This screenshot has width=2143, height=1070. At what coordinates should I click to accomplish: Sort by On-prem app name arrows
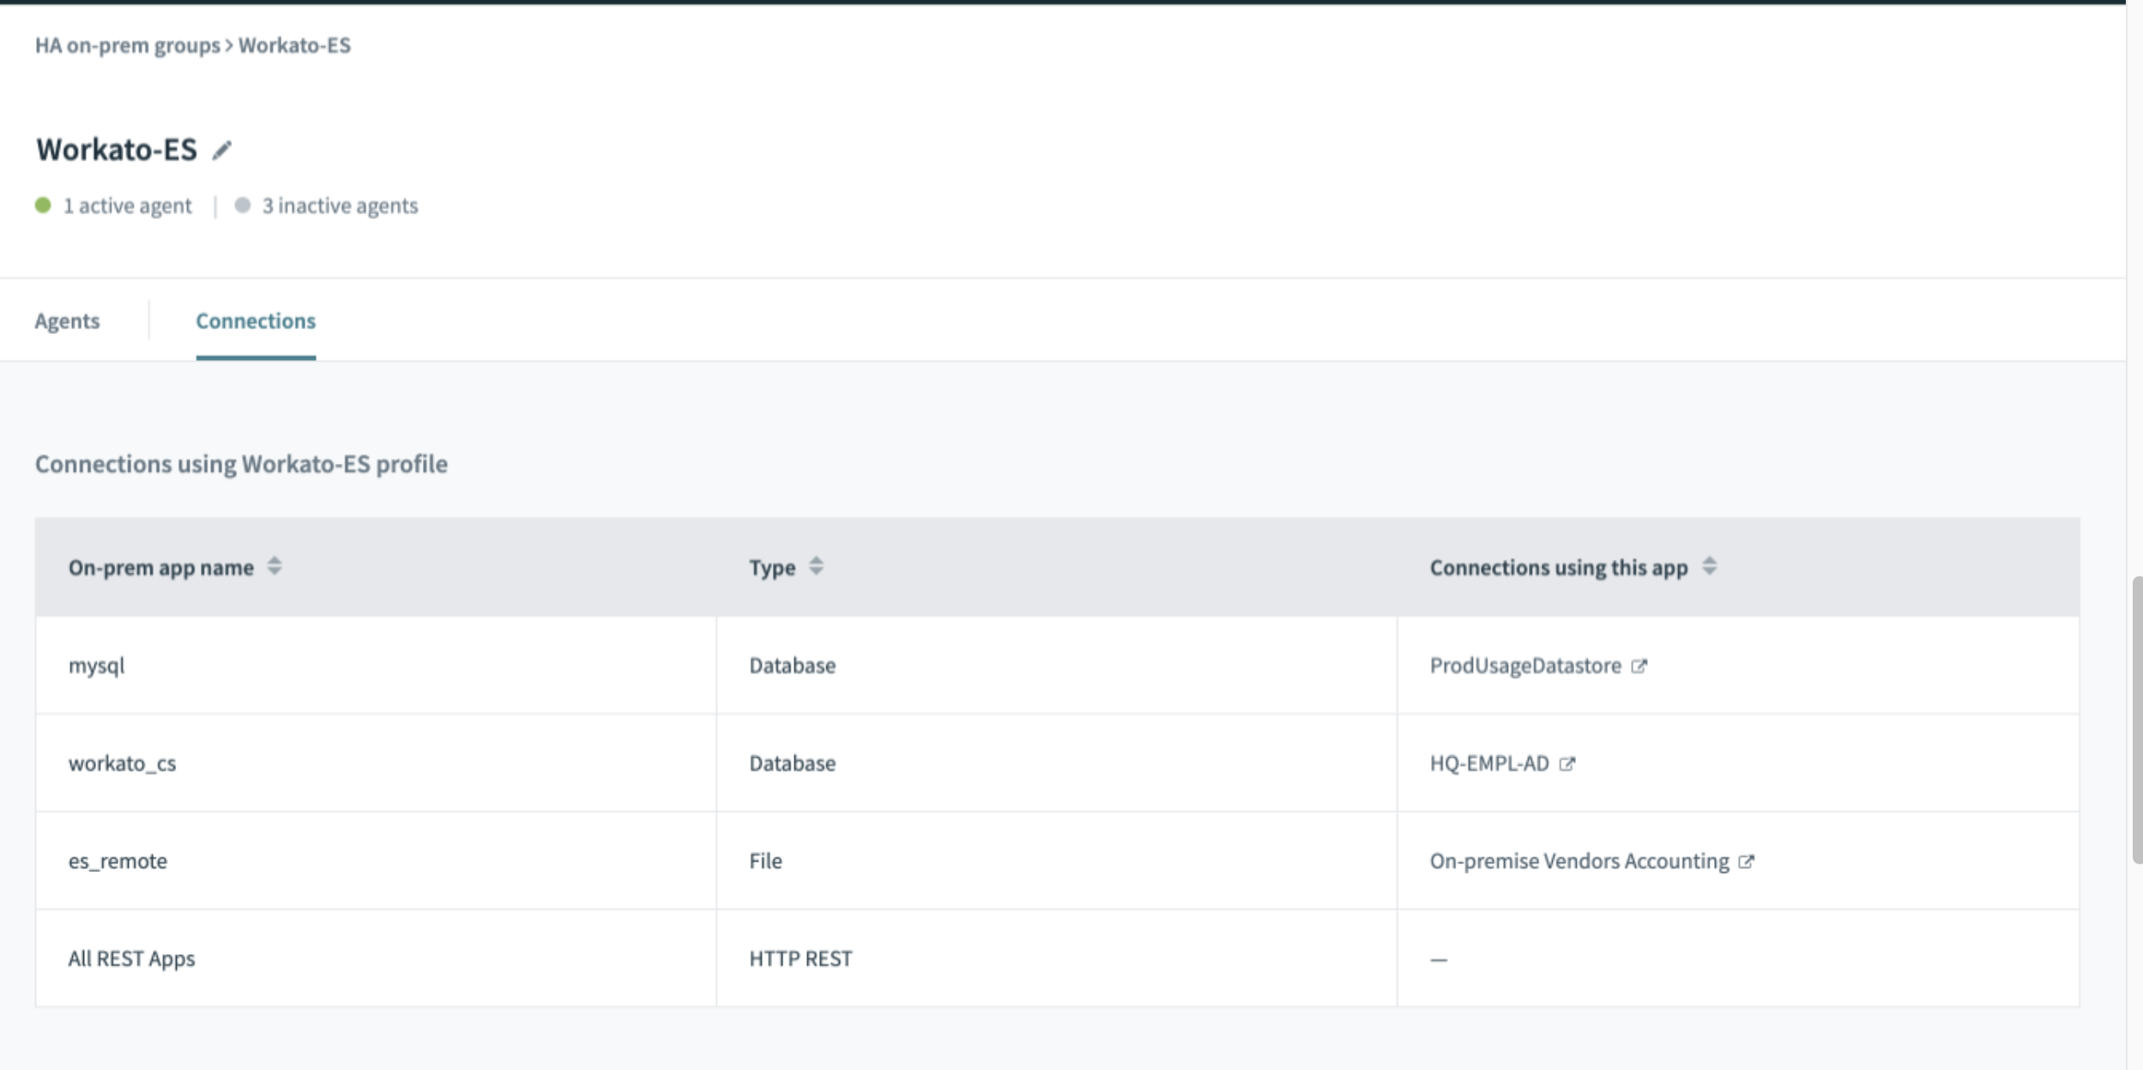pyautogui.click(x=275, y=567)
